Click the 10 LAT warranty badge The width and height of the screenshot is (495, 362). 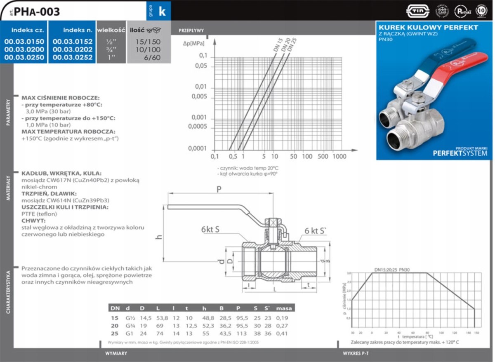(x=481, y=10)
